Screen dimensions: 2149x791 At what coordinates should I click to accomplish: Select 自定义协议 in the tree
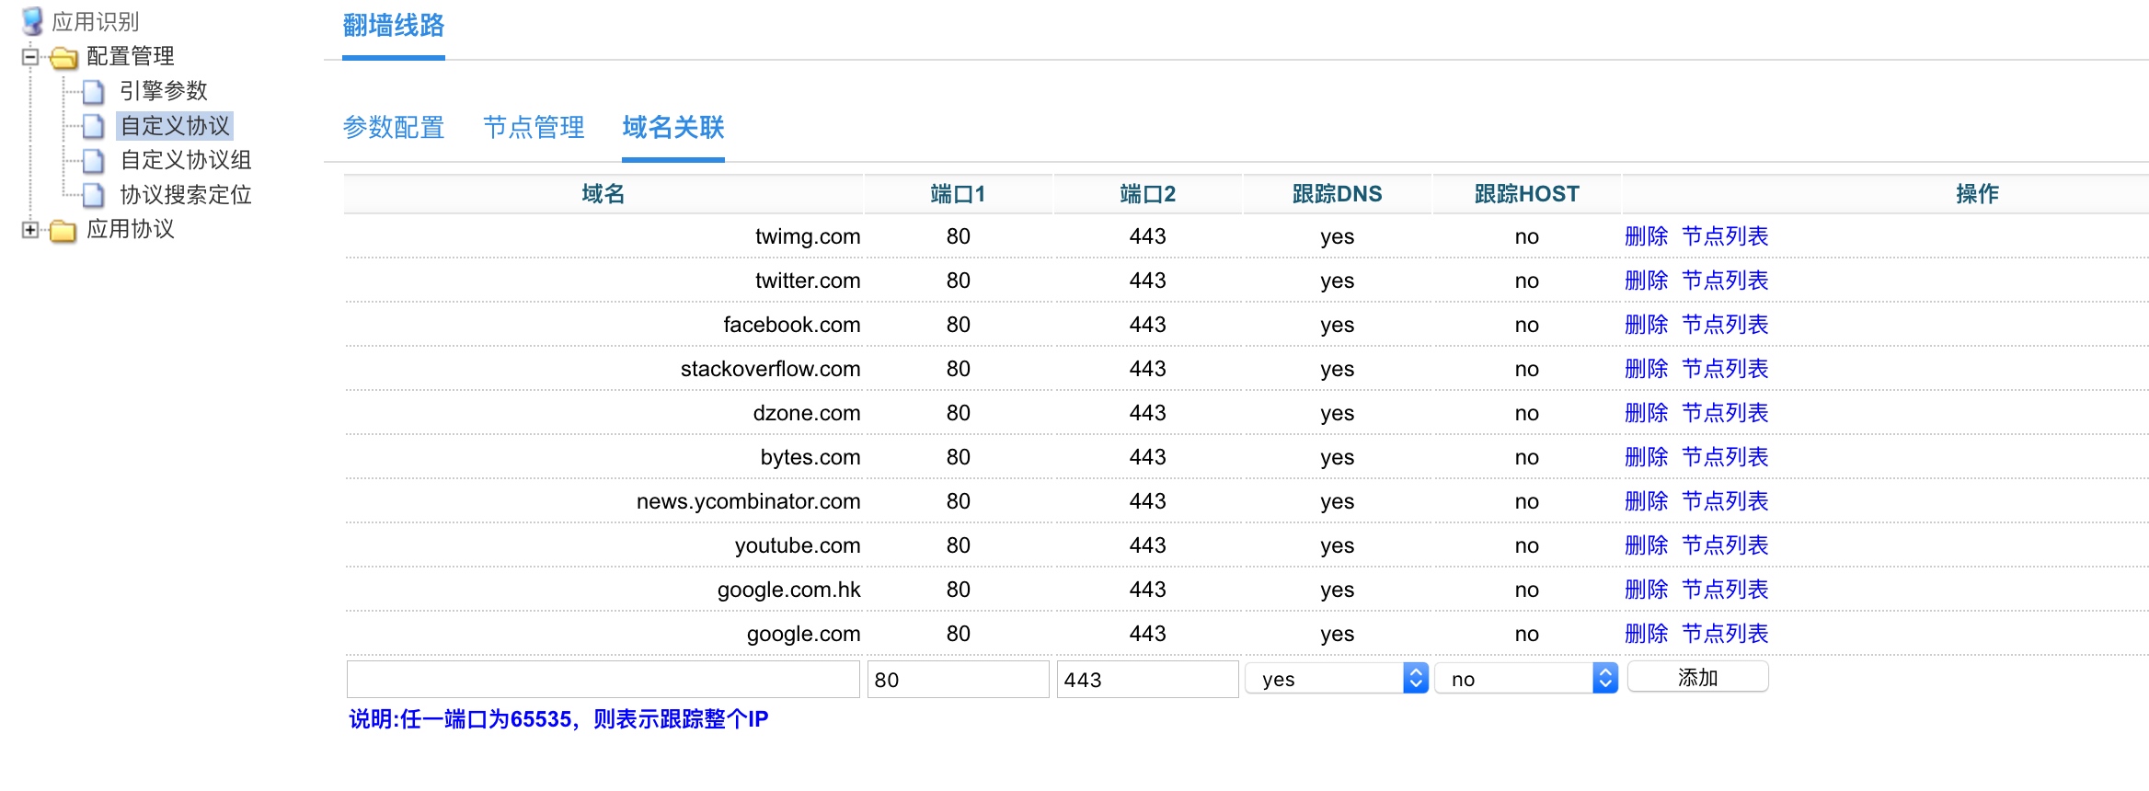(x=175, y=126)
